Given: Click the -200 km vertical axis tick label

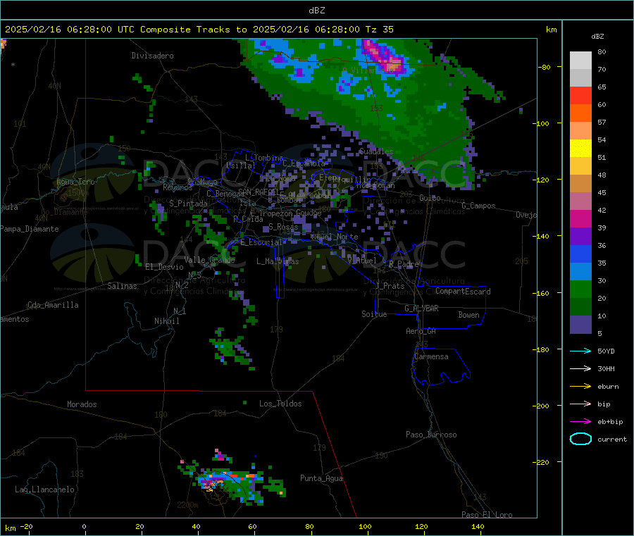Looking at the screenshot, I should click(x=541, y=406).
